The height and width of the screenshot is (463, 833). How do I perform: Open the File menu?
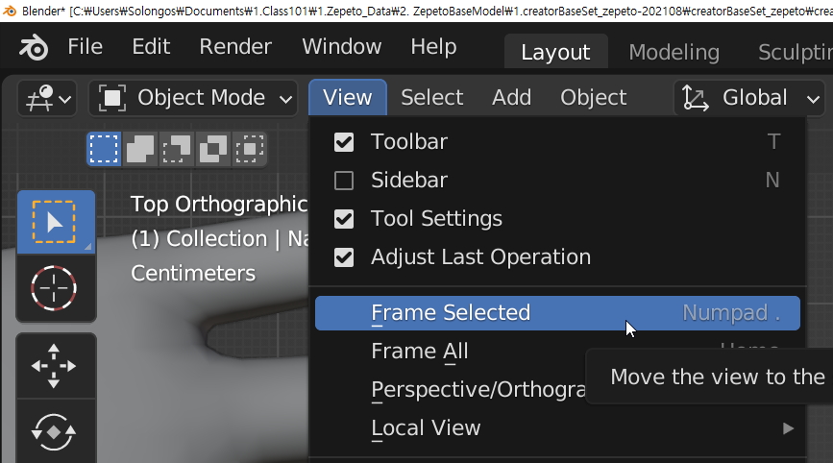85,47
